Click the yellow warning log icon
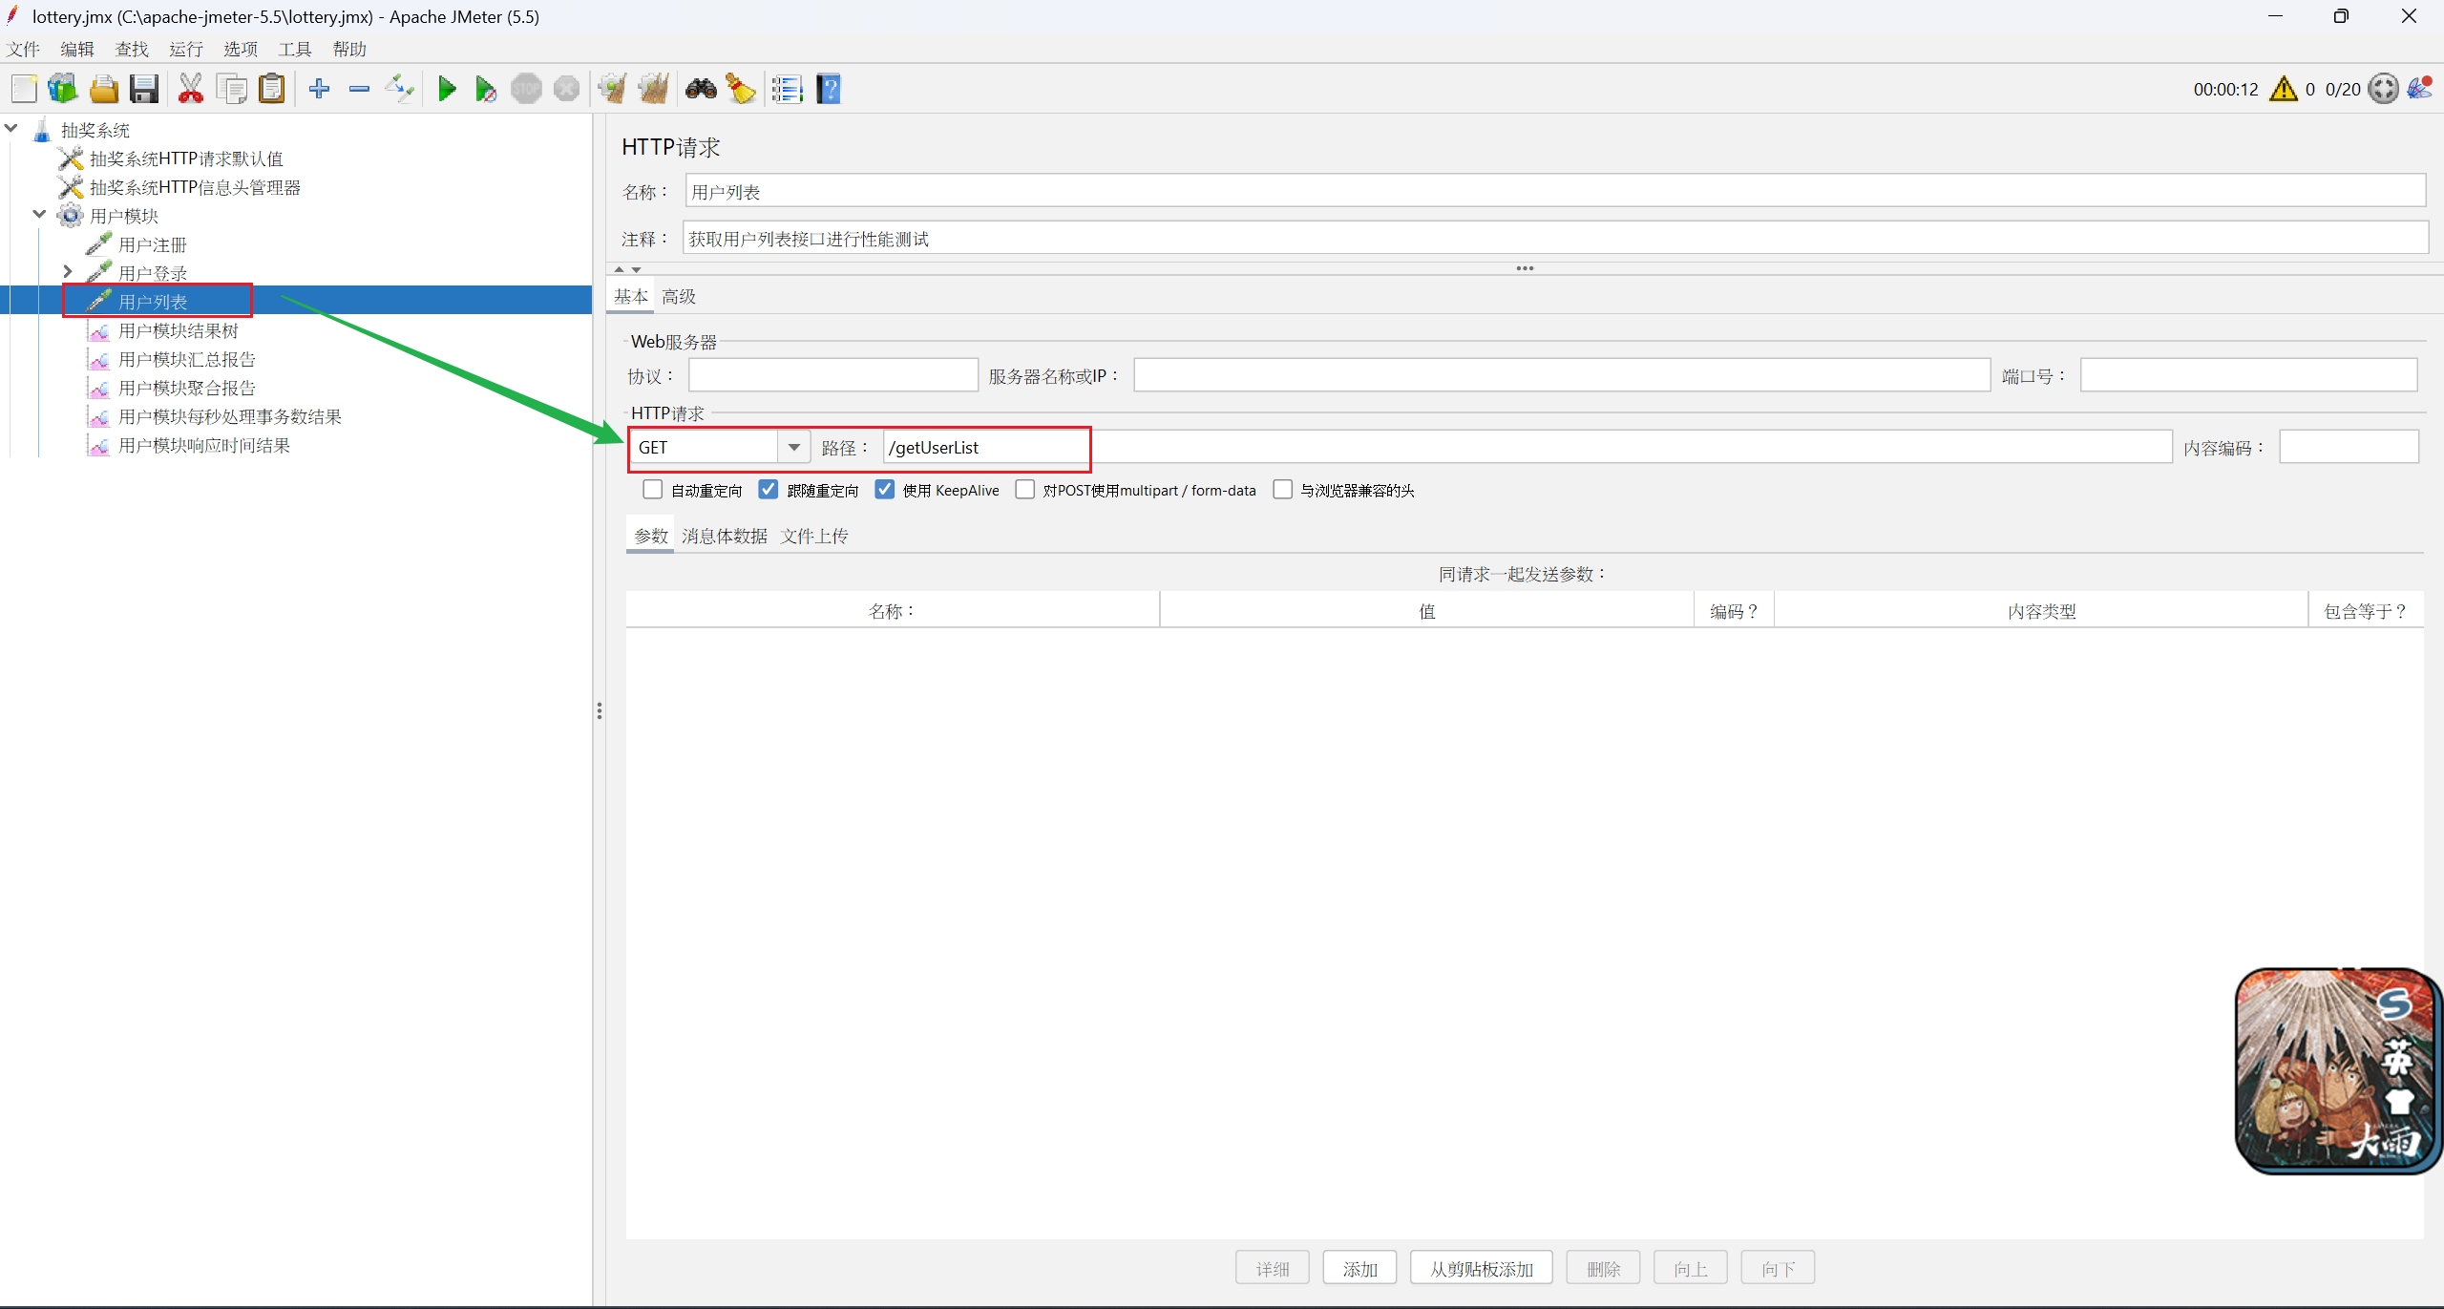 click(x=2283, y=89)
